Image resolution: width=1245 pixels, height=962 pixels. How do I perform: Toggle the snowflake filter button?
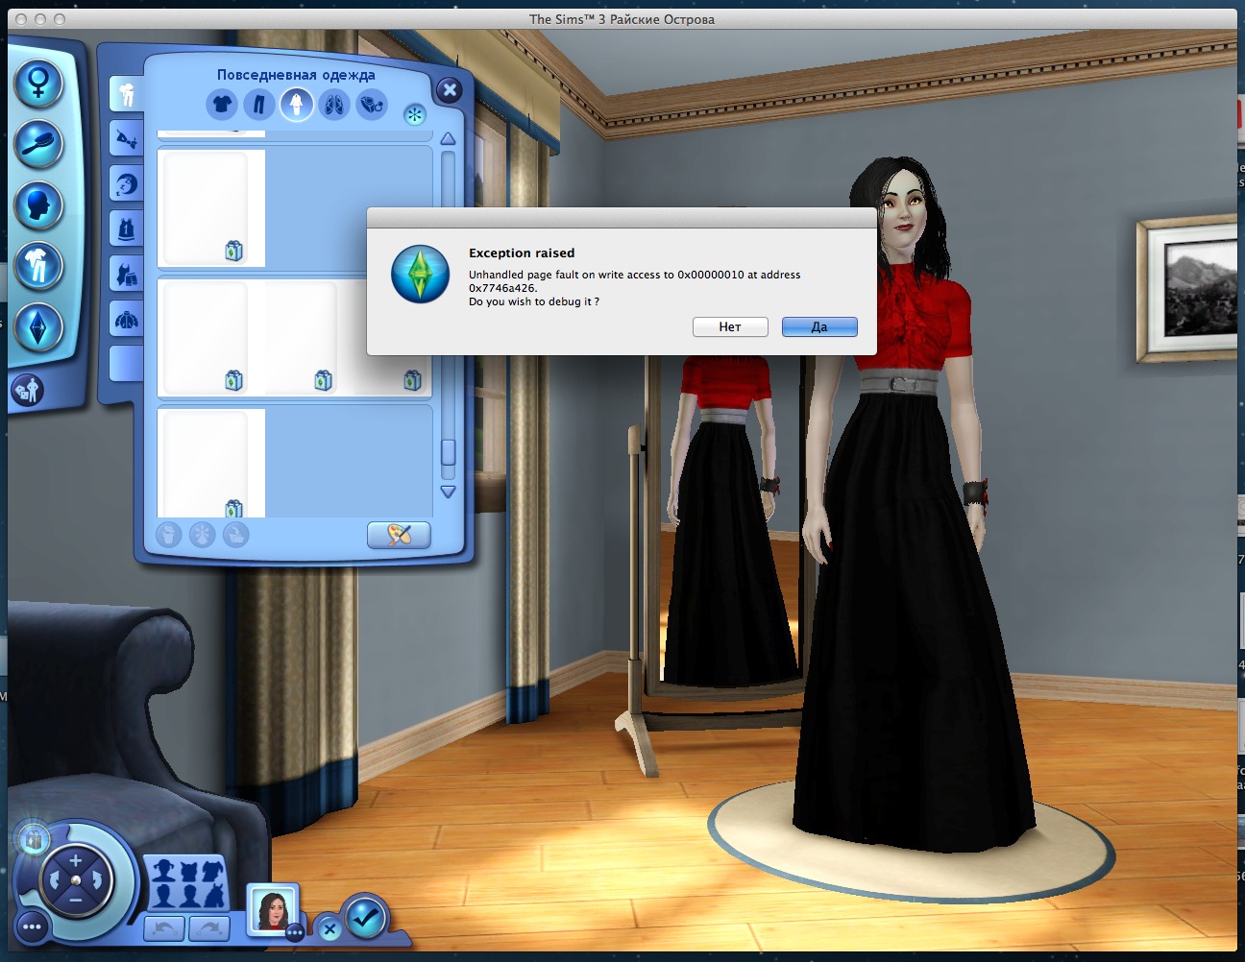coord(414,115)
